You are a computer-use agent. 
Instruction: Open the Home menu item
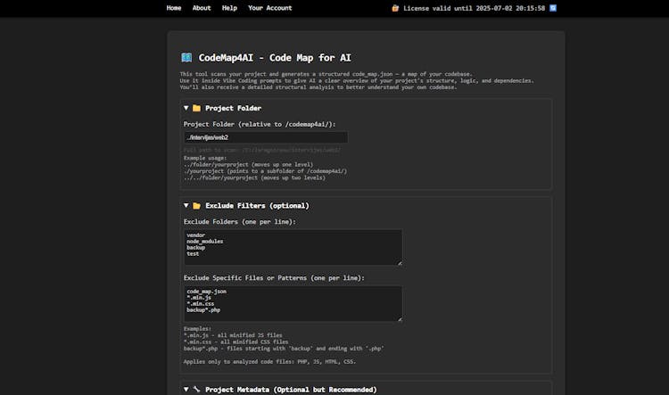coord(174,8)
